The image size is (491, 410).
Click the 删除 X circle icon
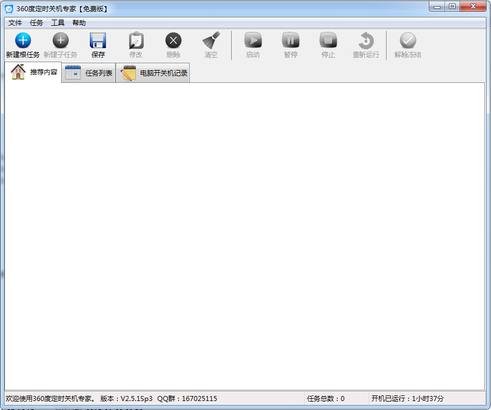pyautogui.click(x=173, y=40)
